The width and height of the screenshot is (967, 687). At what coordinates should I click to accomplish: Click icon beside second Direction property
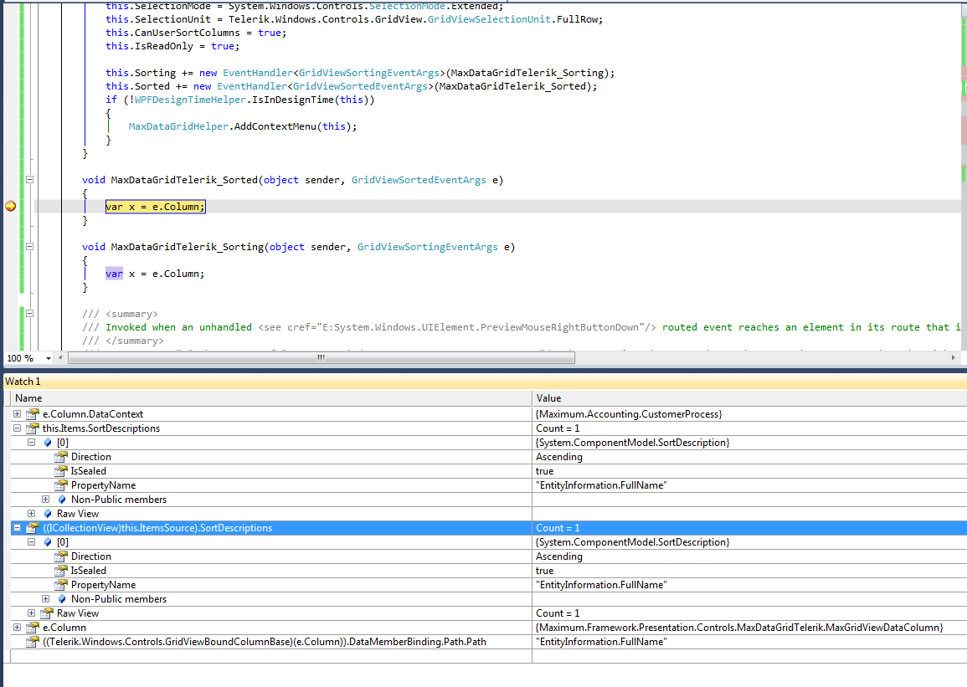pos(60,556)
